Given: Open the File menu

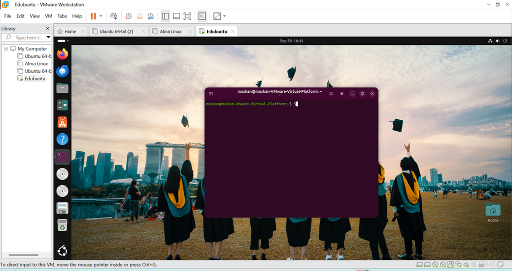Looking at the screenshot, I should (x=7, y=16).
